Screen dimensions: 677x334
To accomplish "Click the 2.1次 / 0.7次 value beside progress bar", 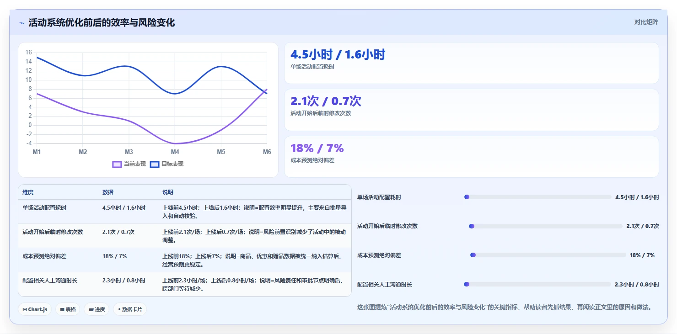I will coord(643,226).
